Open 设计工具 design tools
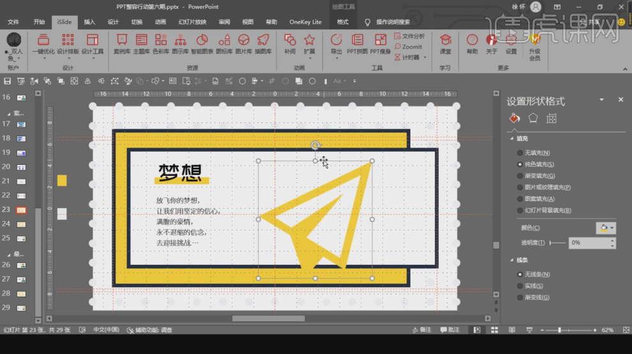 [x=93, y=44]
